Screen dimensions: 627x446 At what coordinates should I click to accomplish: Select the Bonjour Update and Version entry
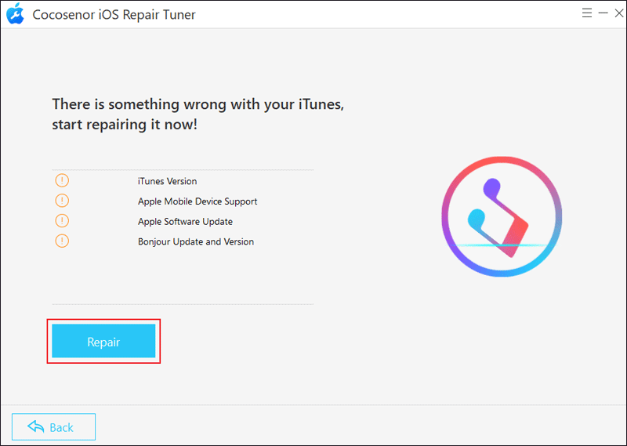[x=196, y=241]
